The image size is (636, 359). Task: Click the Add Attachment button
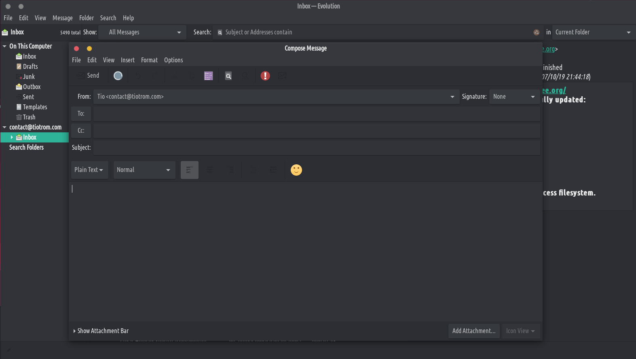(473, 331)
